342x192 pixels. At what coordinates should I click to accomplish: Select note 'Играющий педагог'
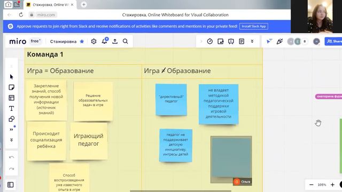click(89, 141)
